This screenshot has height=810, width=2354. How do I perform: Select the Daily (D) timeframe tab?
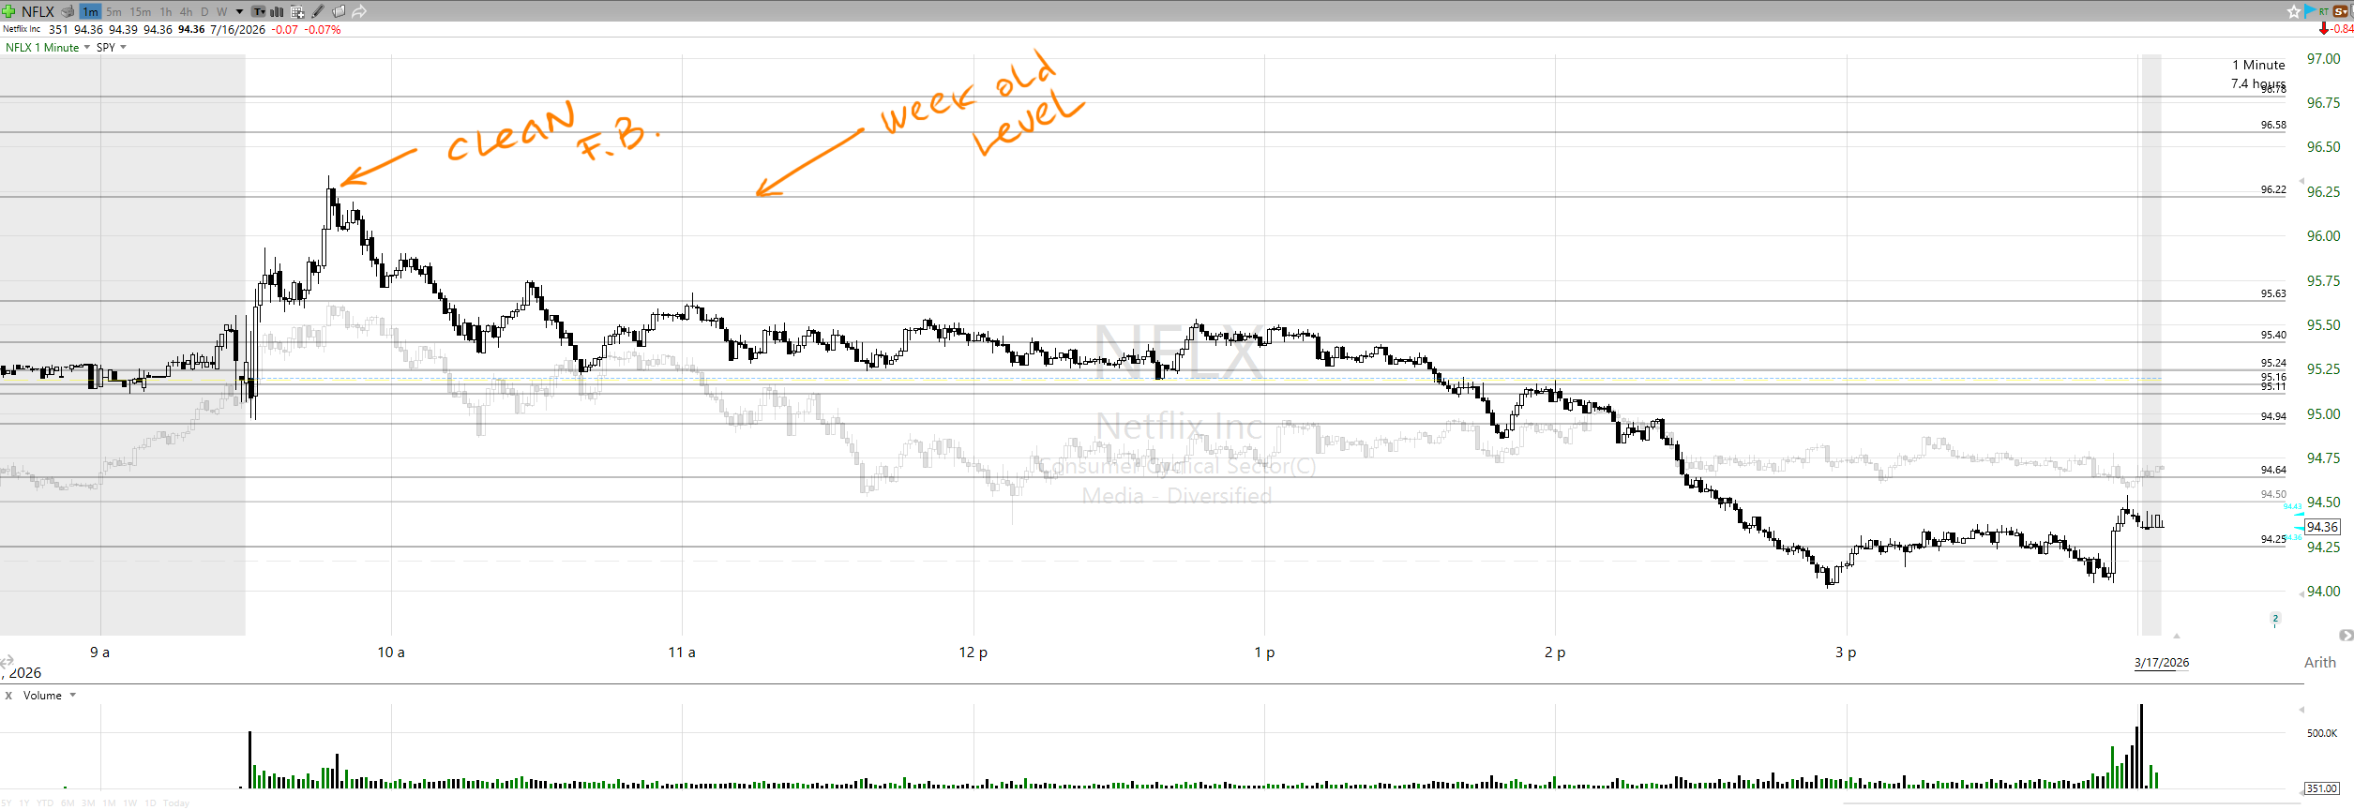tap(204, 11)
